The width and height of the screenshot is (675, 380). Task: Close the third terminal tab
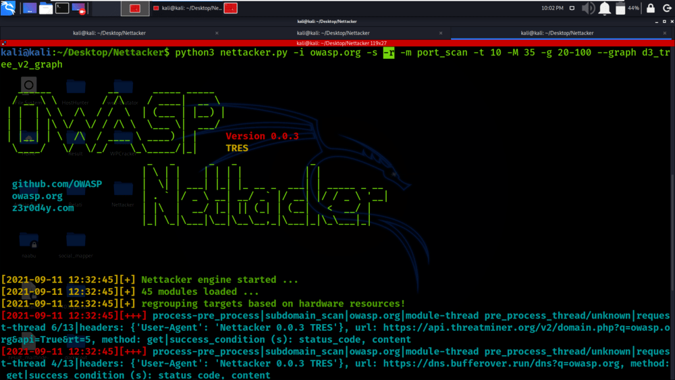coord(665,33)
